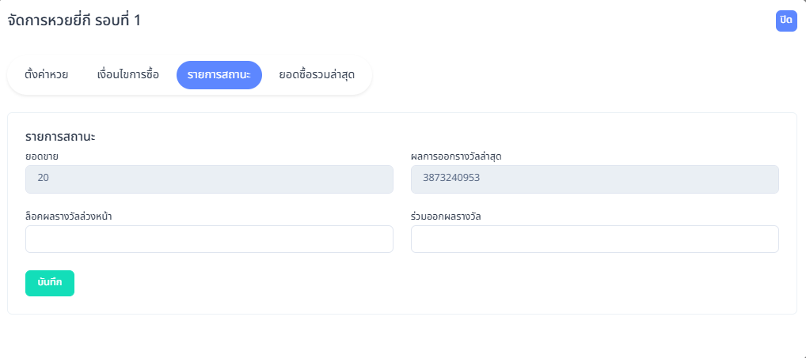Click the ร่วมออกผลรางวัล label text
The image size is (806, 358).
[x=447, y=216]
